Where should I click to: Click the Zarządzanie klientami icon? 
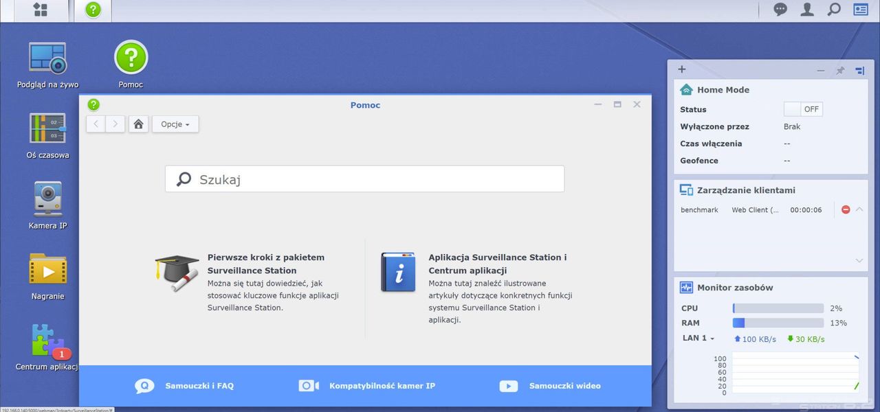point(686,190)
